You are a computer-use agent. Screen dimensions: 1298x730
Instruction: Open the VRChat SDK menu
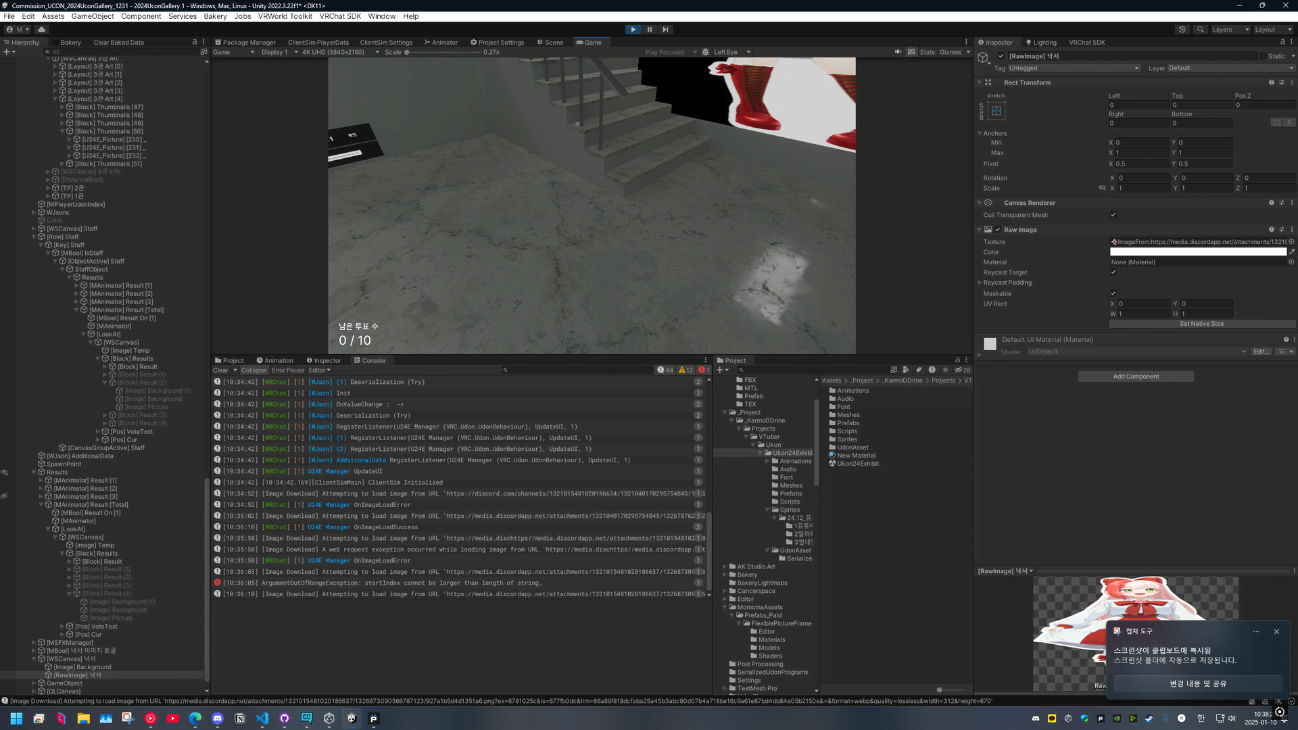click(340, 16)
